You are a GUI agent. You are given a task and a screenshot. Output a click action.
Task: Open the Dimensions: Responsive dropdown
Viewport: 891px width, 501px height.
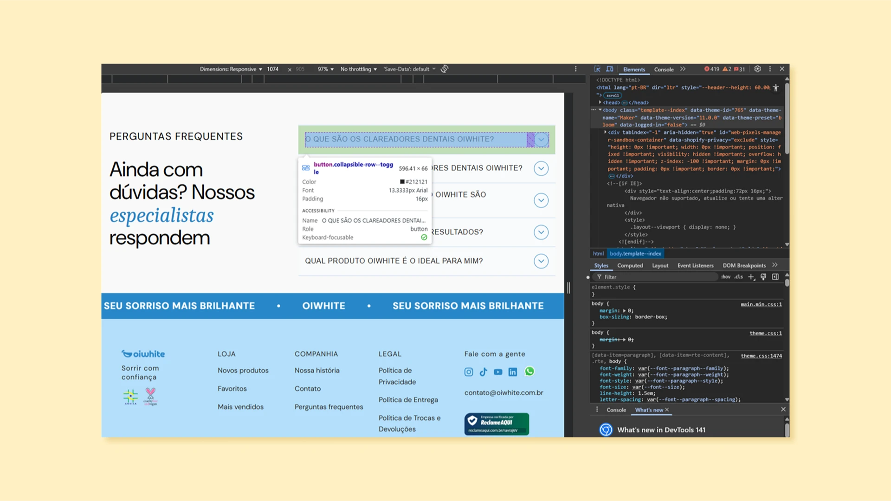click(231, 69)
